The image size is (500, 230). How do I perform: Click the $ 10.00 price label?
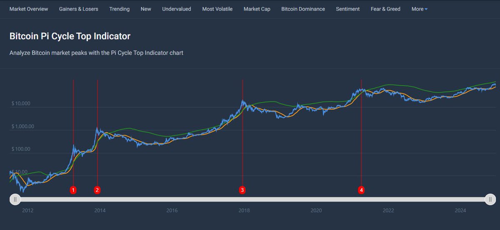[20, 172]
